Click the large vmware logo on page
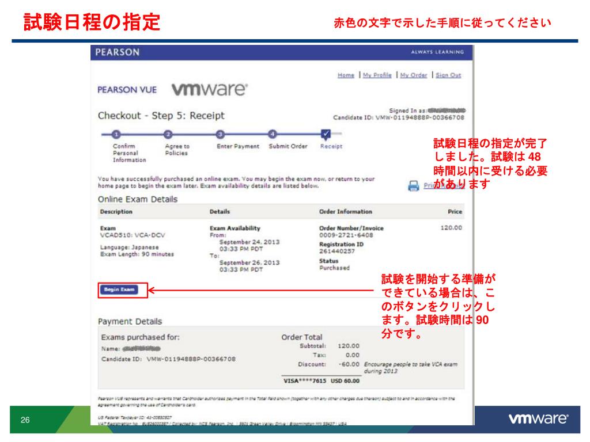The image size is (590, 442). pos(210,89)
